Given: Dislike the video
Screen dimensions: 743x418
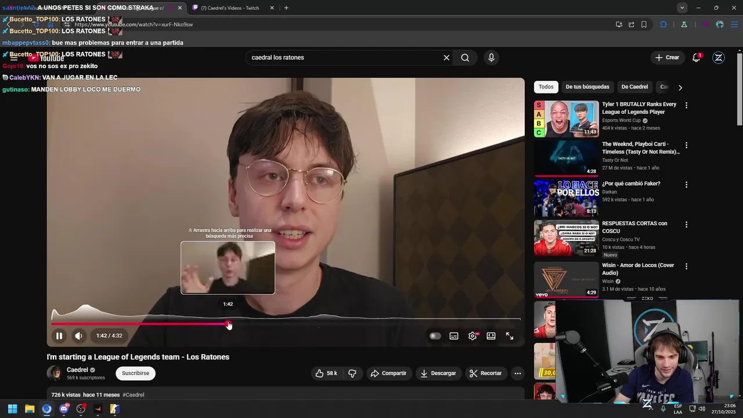Looking at the screenshot, I should (352, 373).
